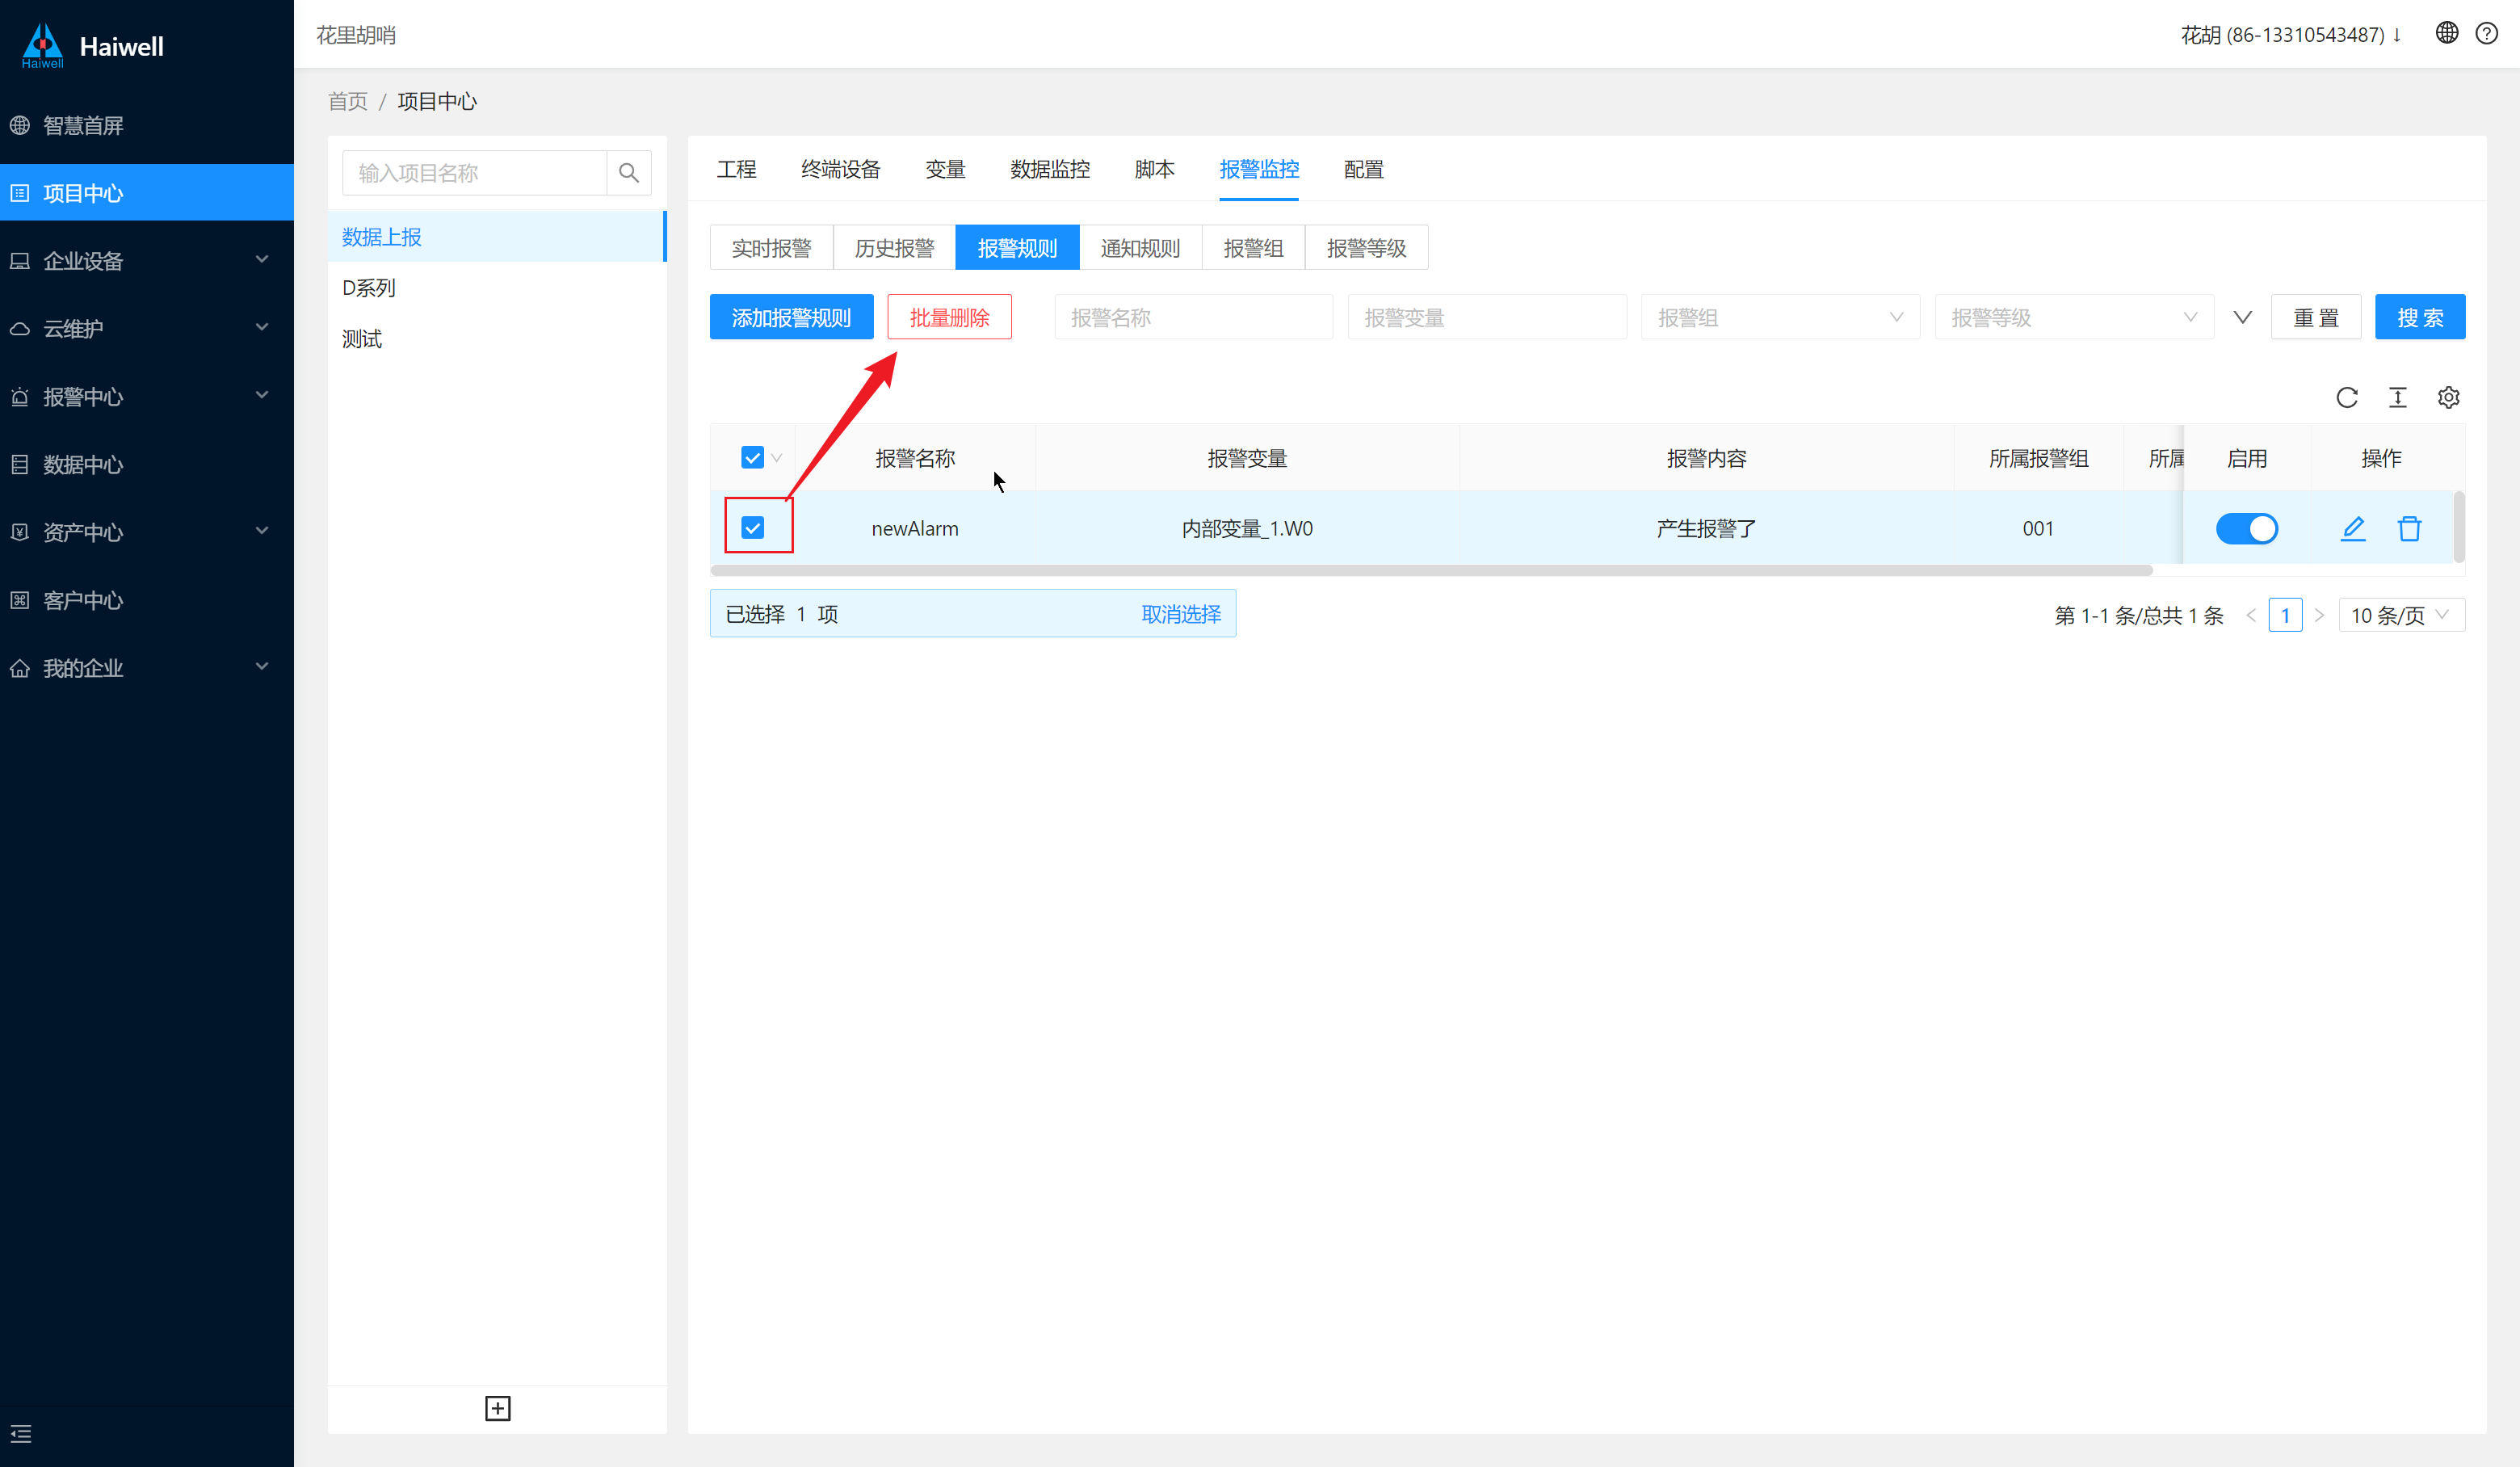Image resolution: width=2520 pixels, height=1467 pixels.
Task: Open the 报警组 filter dropdown
Action: (1780, 317)
